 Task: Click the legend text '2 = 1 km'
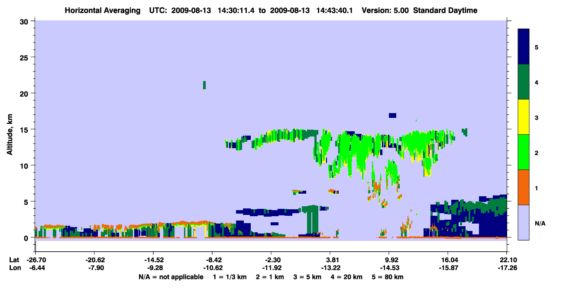click(270, 277)
